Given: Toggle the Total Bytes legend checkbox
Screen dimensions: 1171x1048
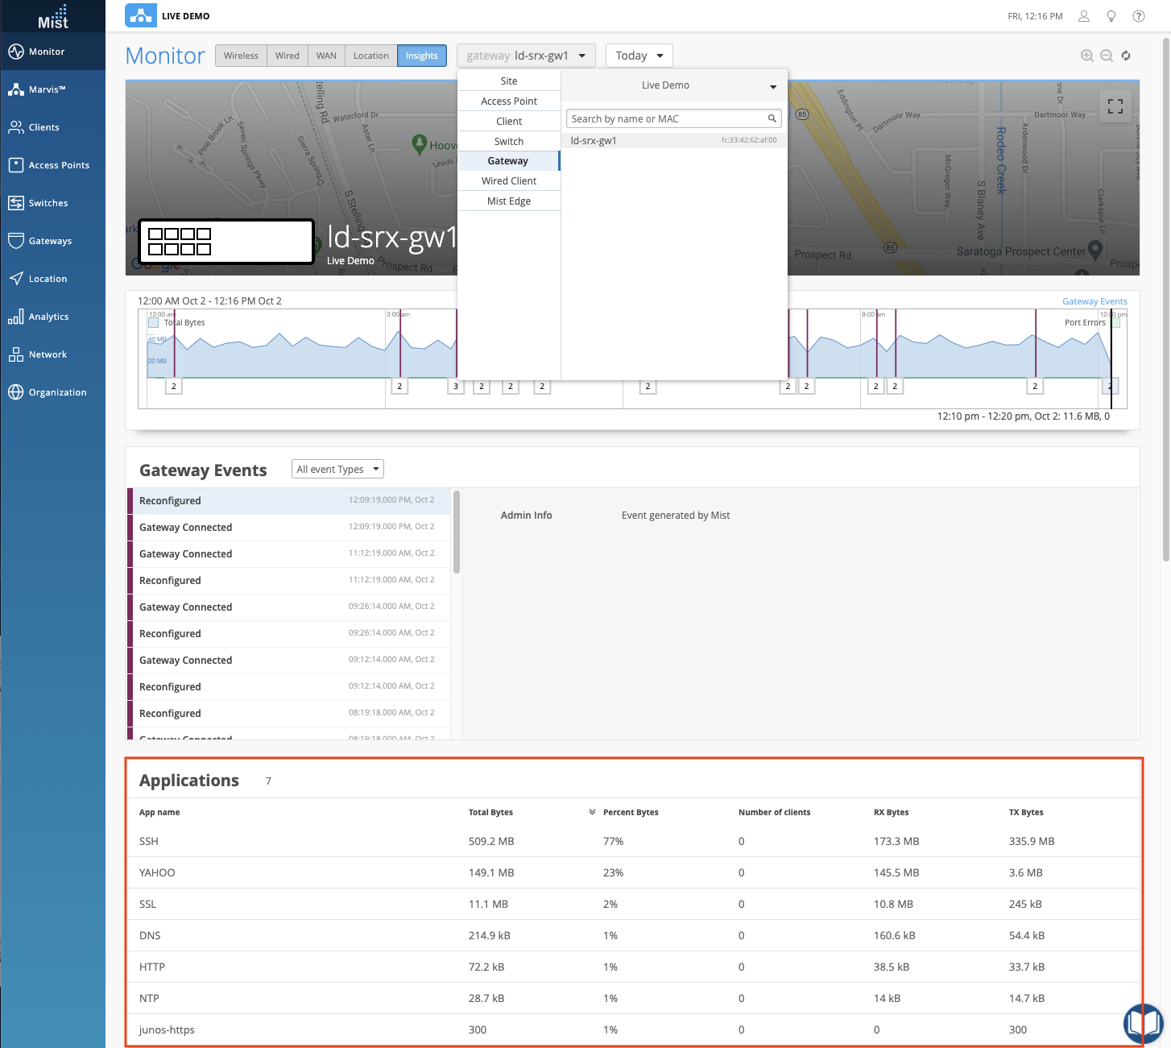Looking at the screenshot, I should pyautogui.click(x=154, y=322).
